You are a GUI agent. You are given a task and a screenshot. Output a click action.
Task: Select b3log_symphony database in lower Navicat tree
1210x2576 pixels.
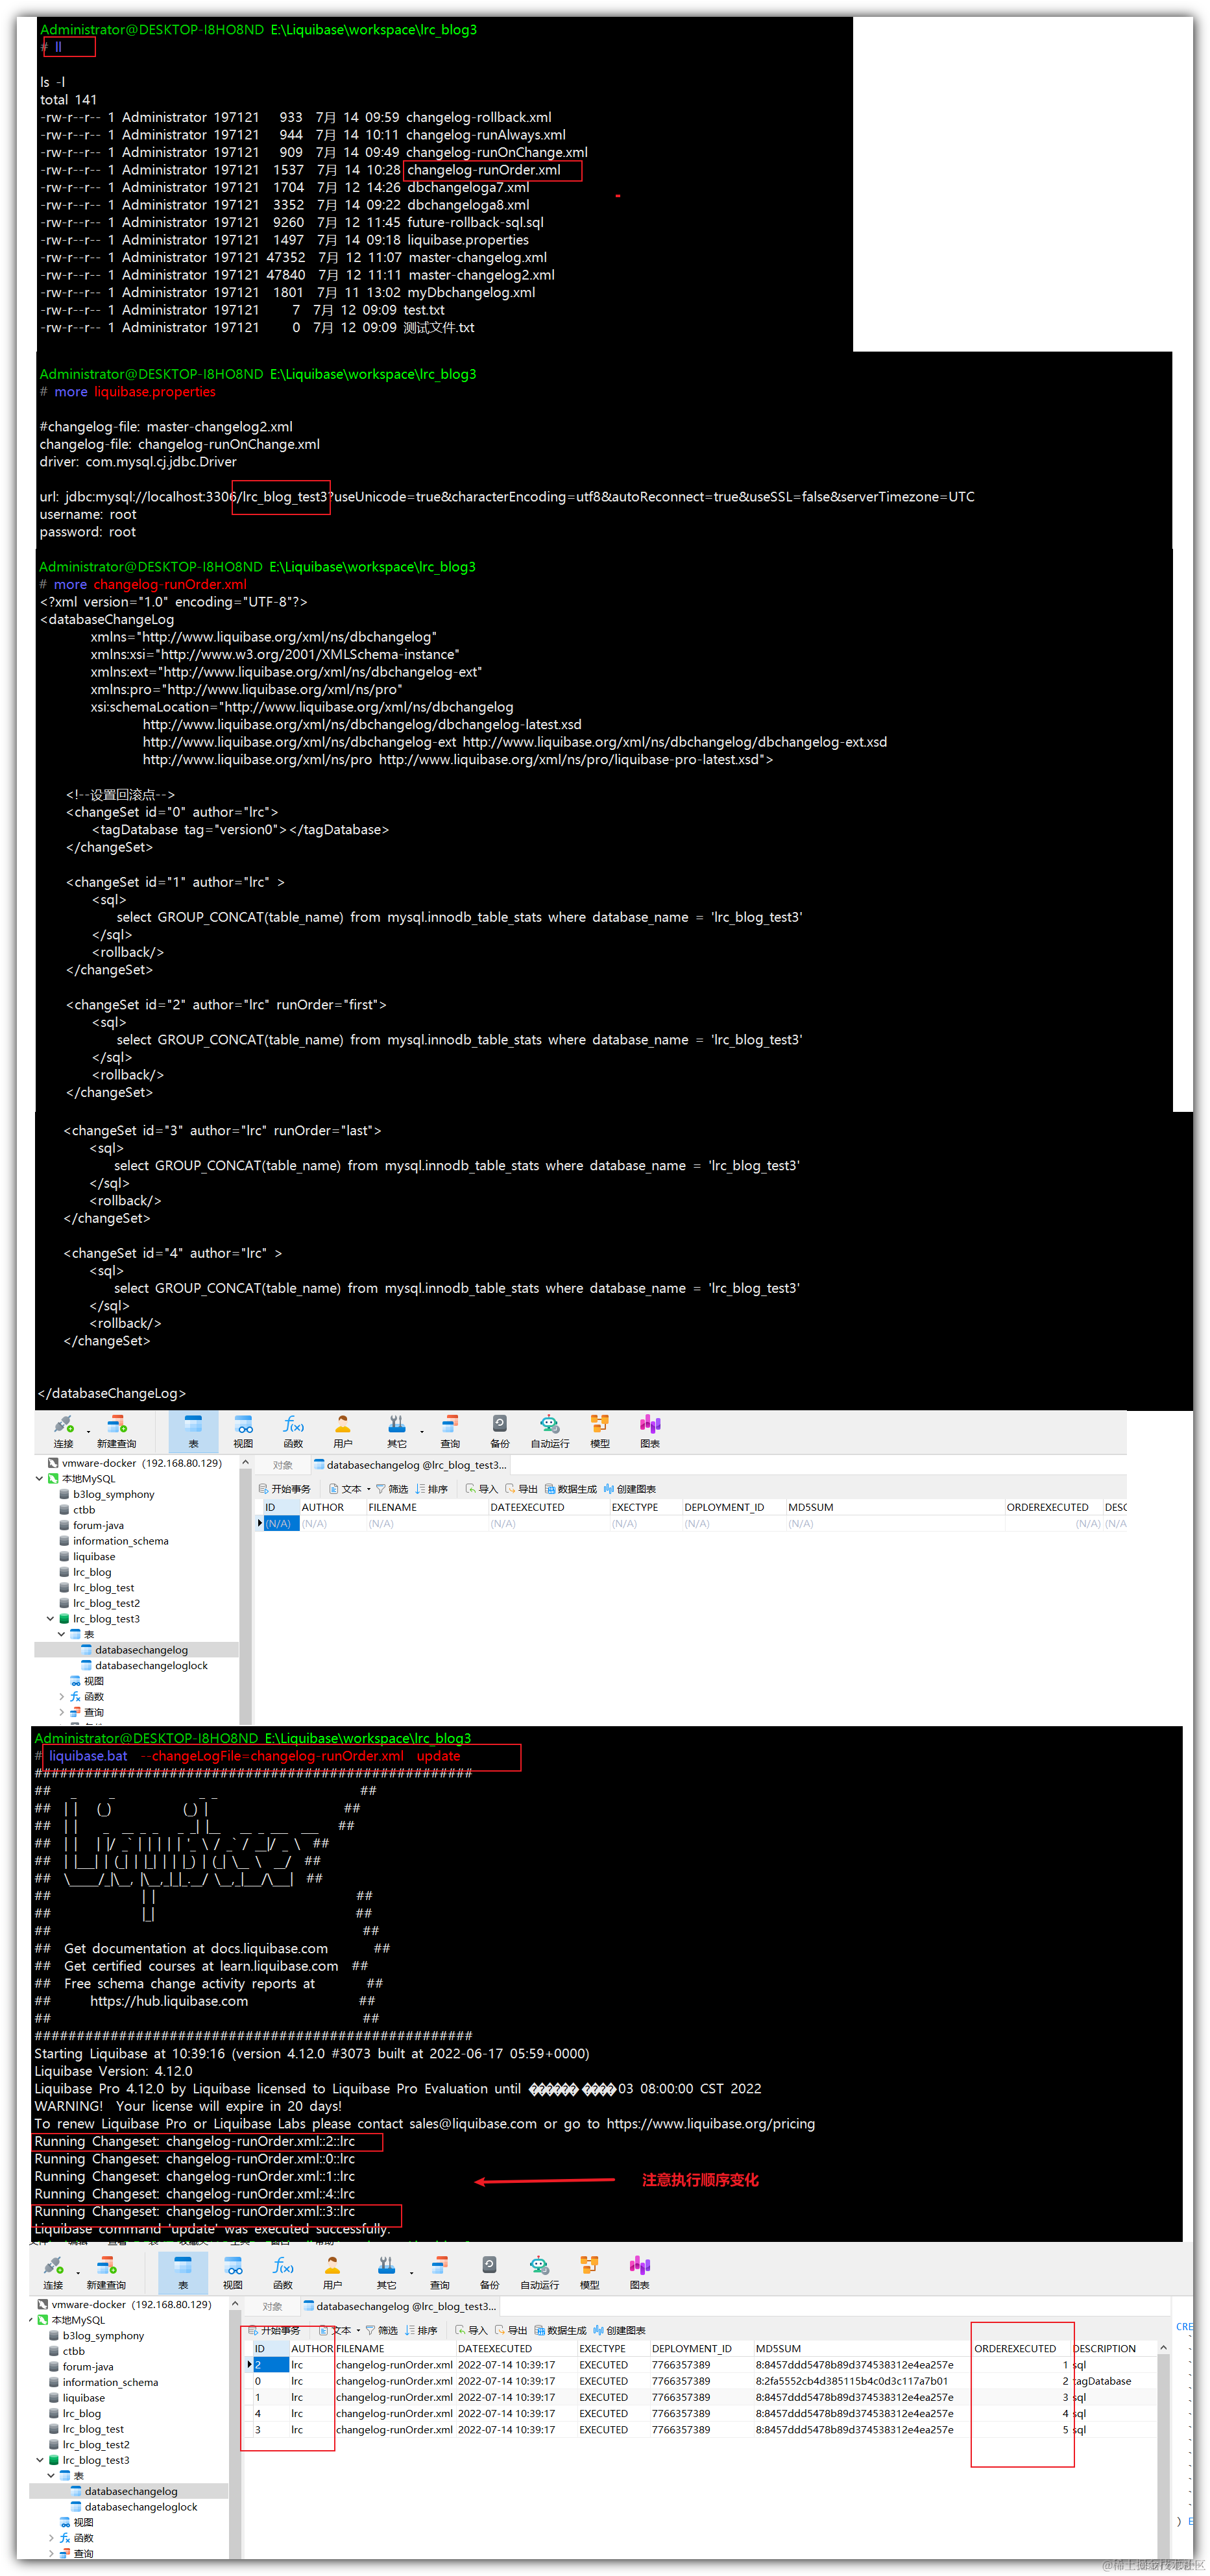click(x=96, y=2336)
